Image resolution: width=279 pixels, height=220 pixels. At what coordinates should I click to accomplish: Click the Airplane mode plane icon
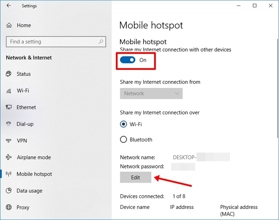point(8,157)
